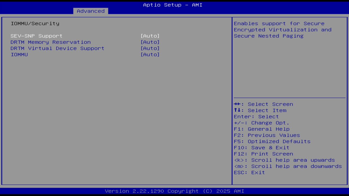Screen dimensions: 349x196
Task: Click the IOMMU/Security section heading
Action: click(35, 23)
